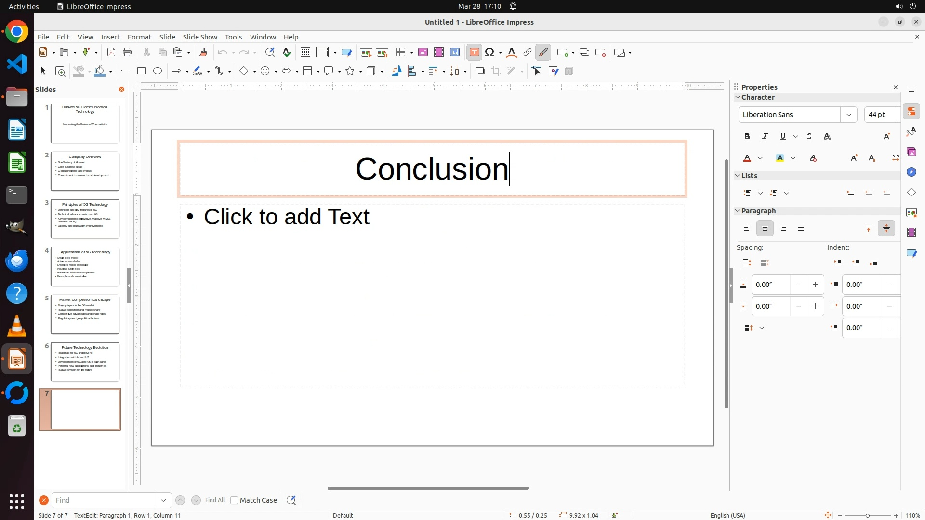
Task: Select the Rectangle shape tool
Action: pos(142,71)
